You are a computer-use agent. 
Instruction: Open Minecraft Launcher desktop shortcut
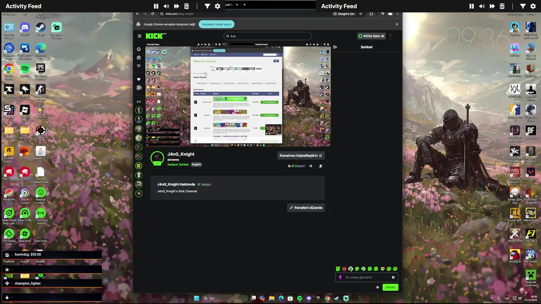(x=530, y=279)
